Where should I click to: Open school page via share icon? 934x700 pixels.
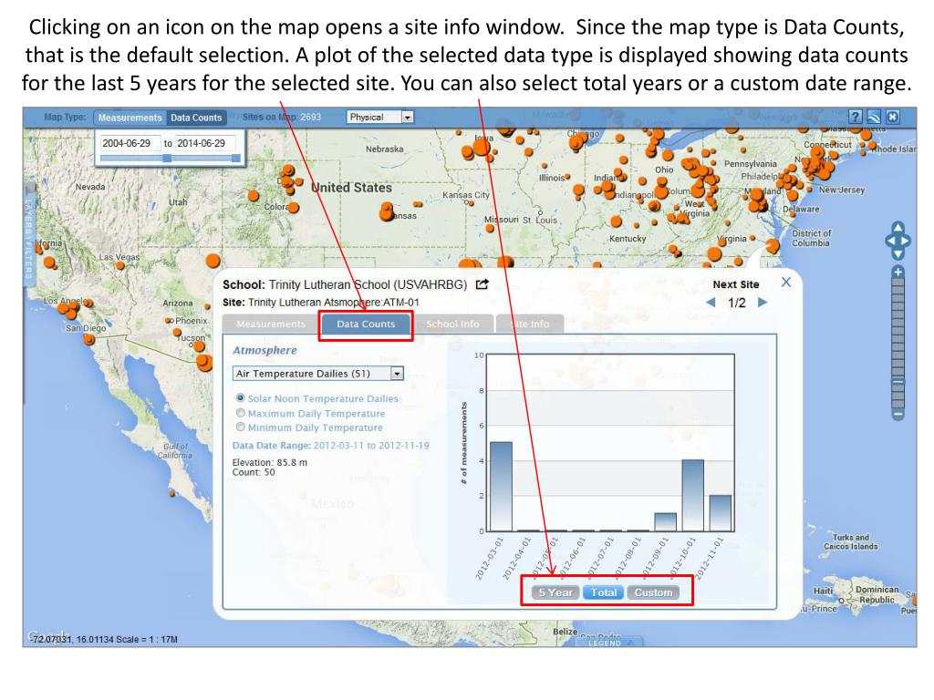coord(482,284)
